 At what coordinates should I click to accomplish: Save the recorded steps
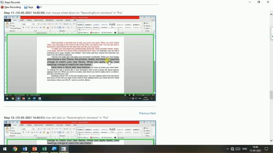29,7
